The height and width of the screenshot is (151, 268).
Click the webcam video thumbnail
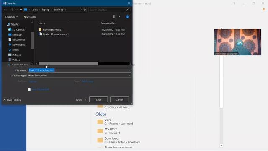tap(238, 42)
